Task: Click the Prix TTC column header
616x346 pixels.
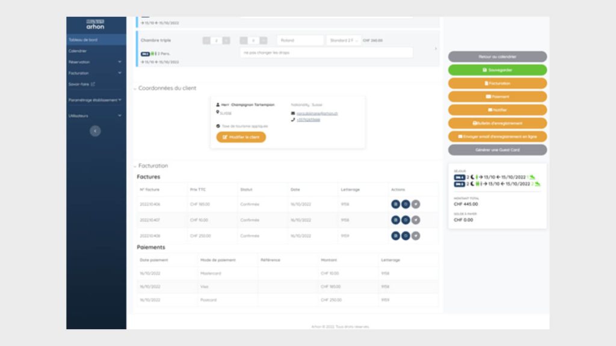Action: click(x=197, y=189)
